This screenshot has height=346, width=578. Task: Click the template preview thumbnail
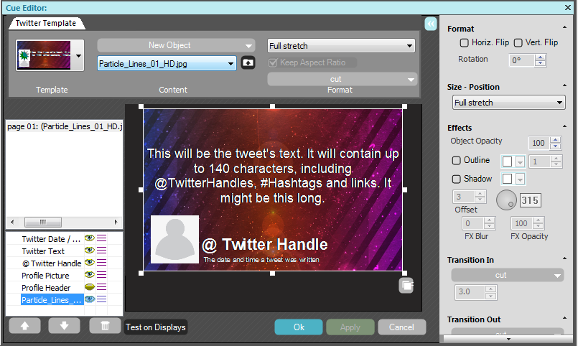(44, 55)
